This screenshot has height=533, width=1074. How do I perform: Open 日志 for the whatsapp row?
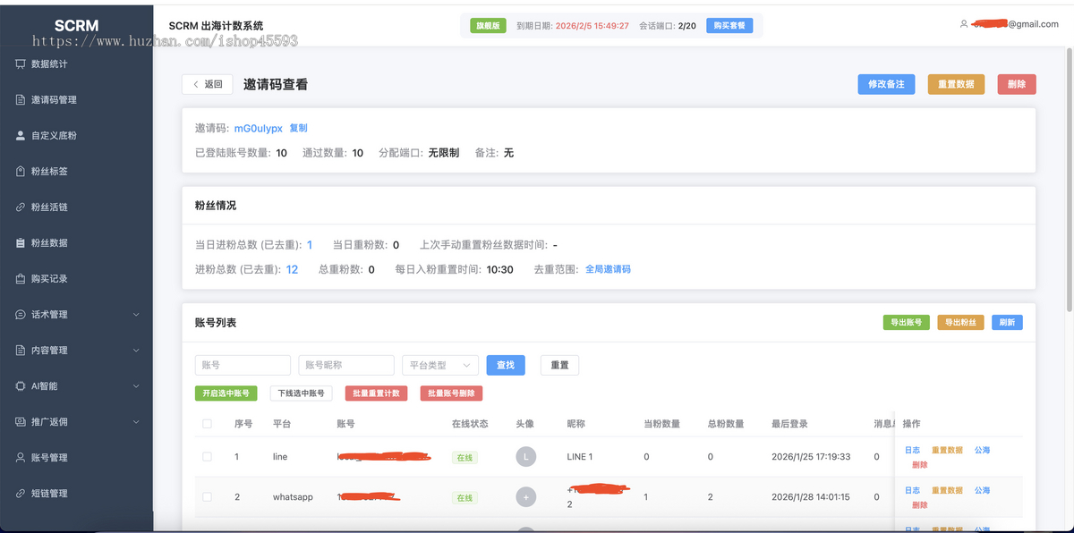912,491
